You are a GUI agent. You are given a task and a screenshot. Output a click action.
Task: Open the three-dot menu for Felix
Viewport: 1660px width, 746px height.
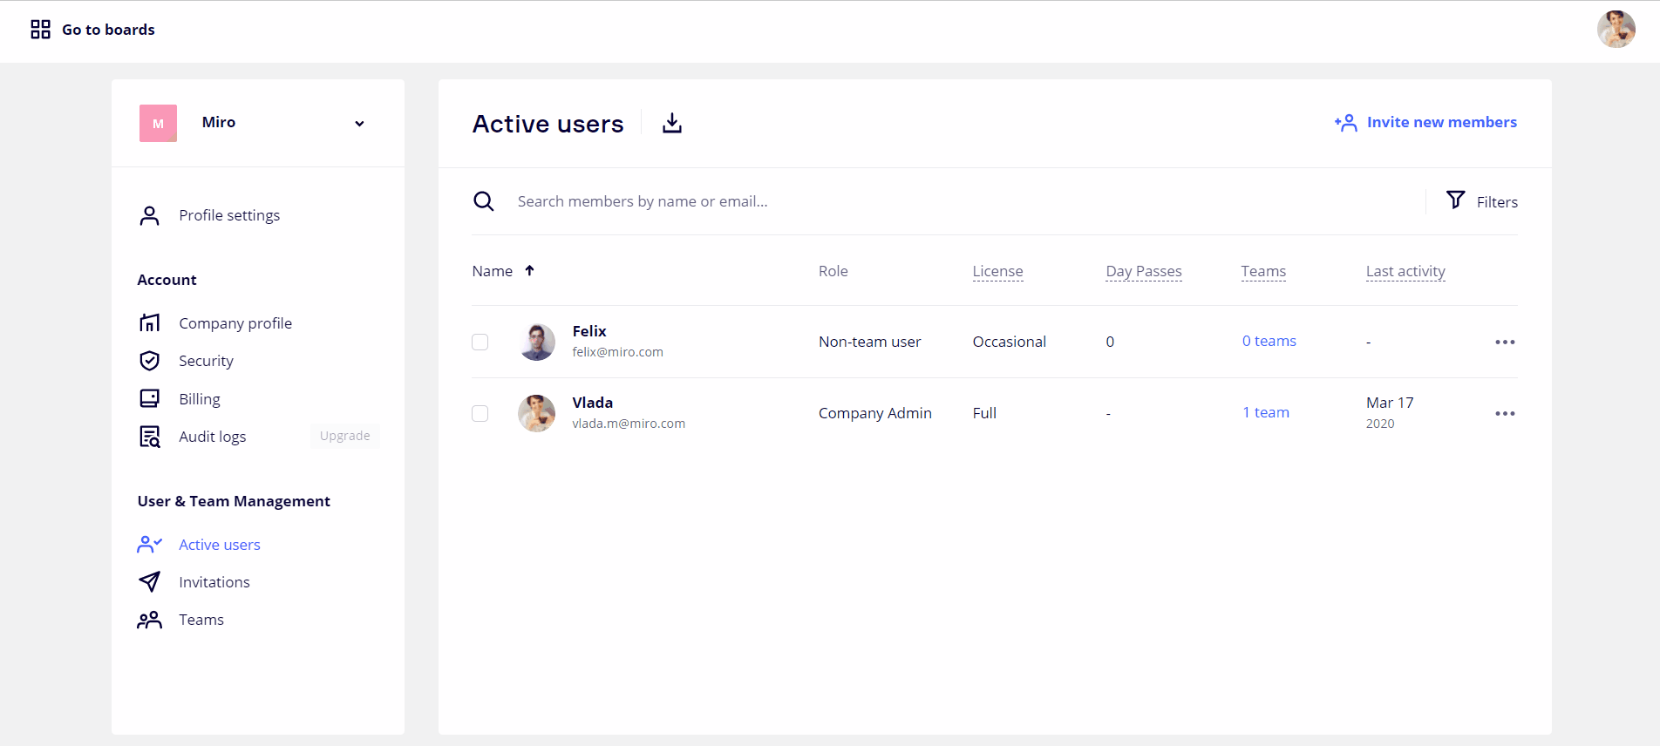tap(1505, 342)
